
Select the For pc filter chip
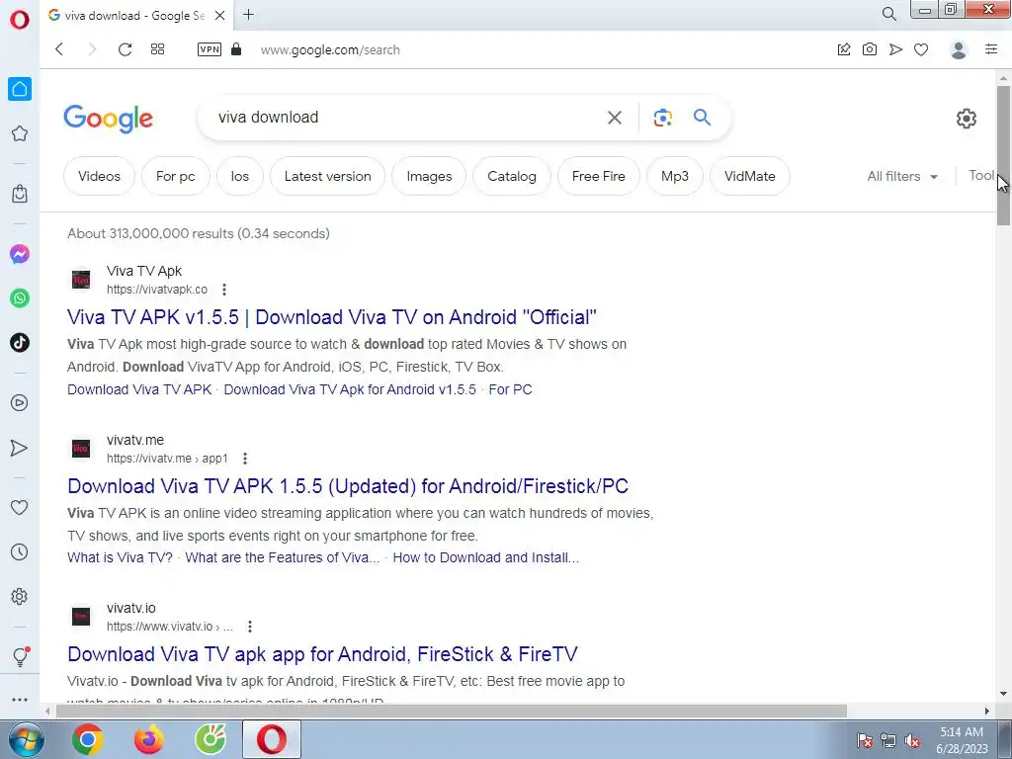(176, 176)
